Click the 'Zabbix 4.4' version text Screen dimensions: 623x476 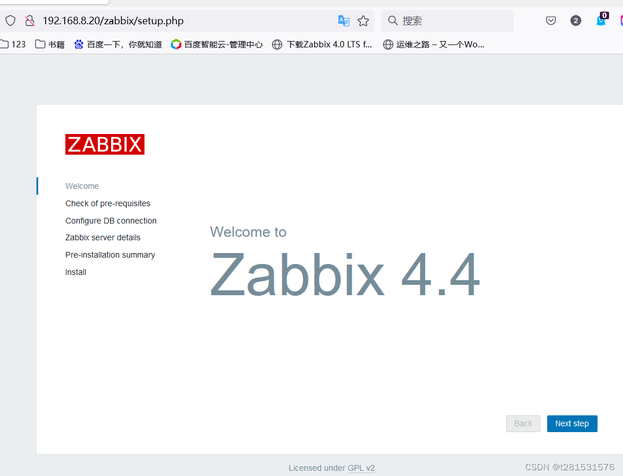pos(345,274)
